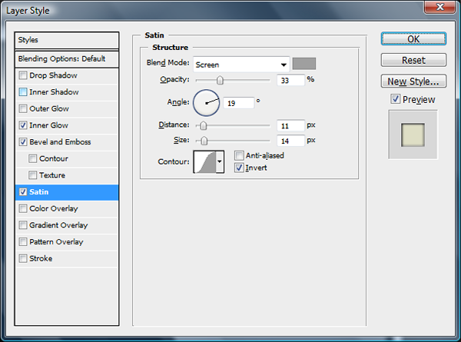Click the Opacity slider handle
461x342 pixels.
[x=220, y=79]
